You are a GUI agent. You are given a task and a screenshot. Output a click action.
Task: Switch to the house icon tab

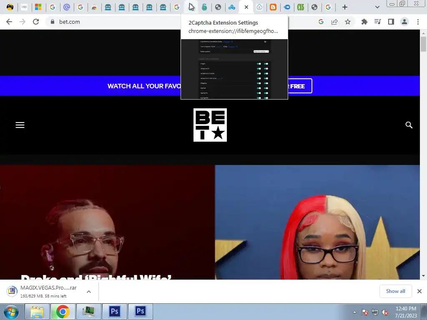[259, 7]
